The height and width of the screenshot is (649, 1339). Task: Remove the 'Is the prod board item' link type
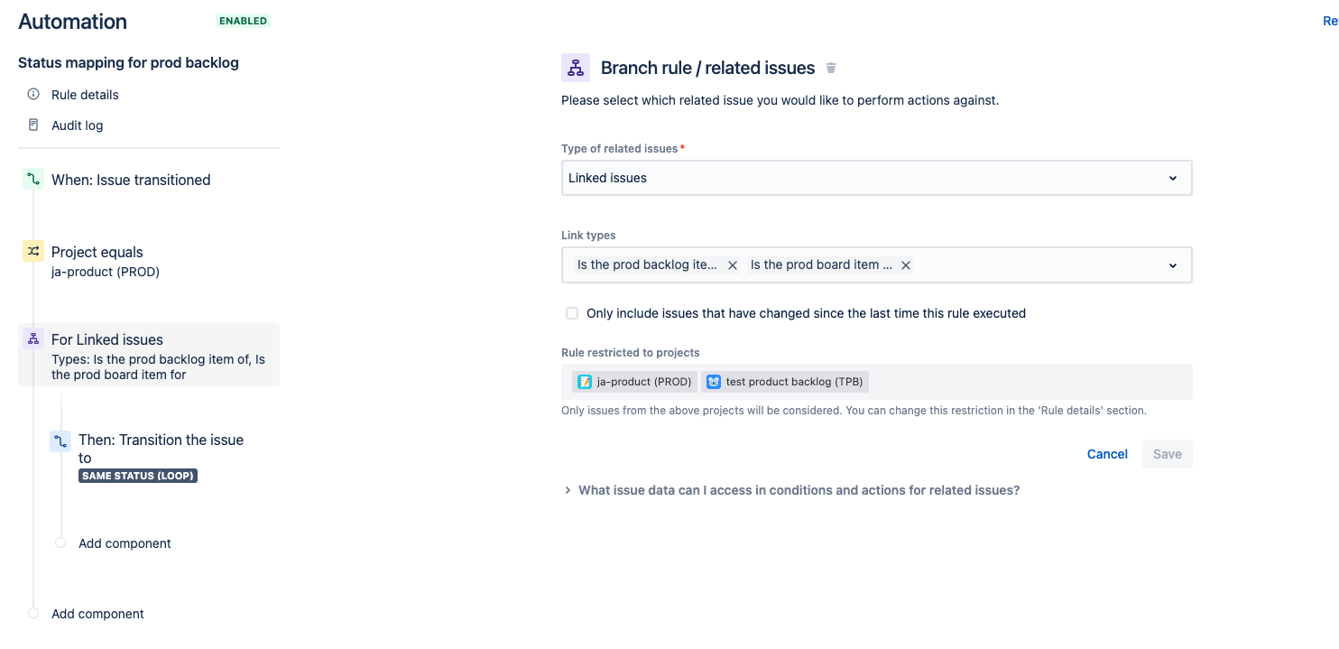[906, 265]
